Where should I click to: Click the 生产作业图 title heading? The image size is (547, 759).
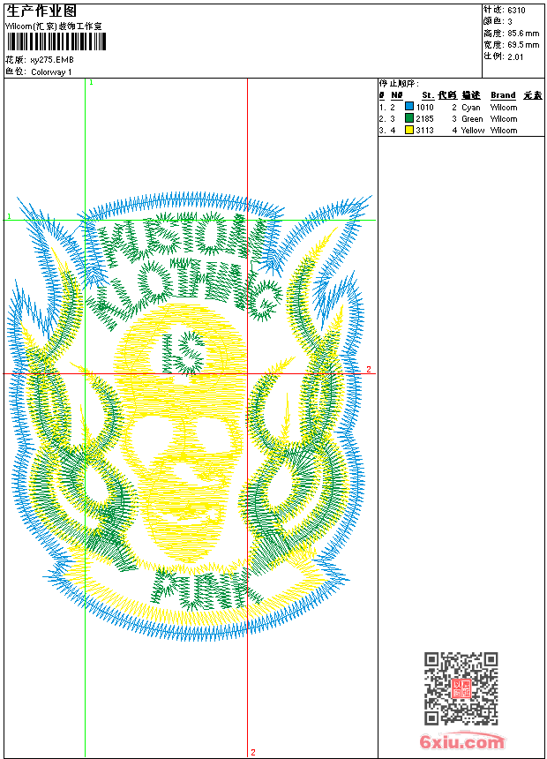click(41, 11)
